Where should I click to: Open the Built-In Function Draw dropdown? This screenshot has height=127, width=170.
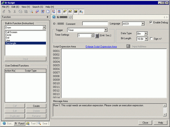pos(44,27)
